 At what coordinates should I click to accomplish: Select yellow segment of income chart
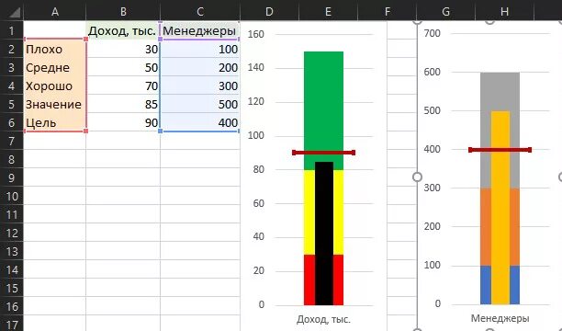click(x=309, y=212)
